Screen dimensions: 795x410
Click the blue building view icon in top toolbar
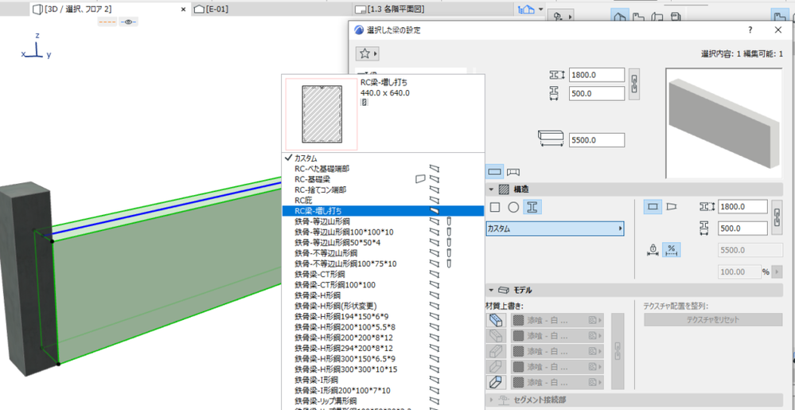tap(526, 9)
